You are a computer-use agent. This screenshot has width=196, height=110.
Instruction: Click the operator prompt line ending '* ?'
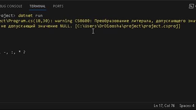tap(13, 52)
